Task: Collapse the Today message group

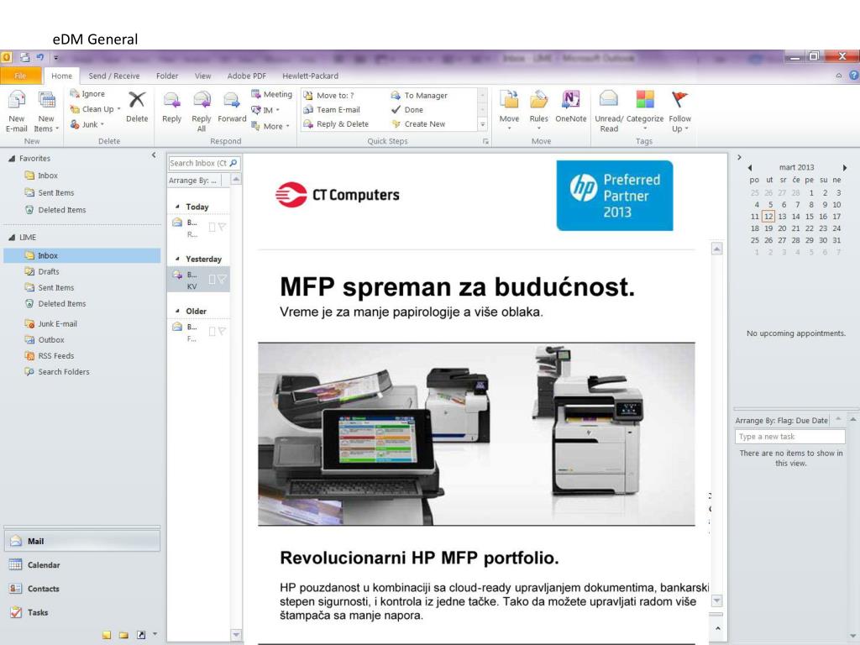Action: coord(177,207)
